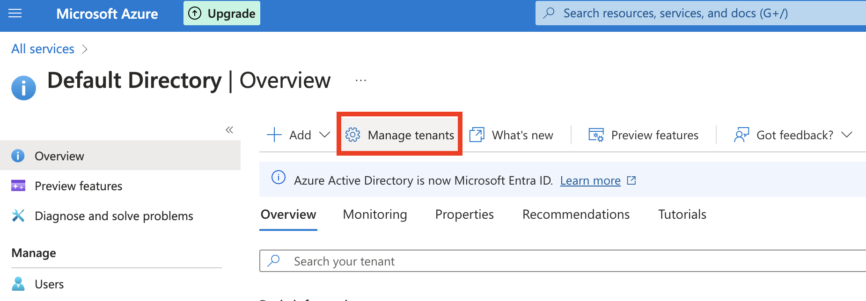Switch to the Properties tab
866x301 pixels.
464,215
